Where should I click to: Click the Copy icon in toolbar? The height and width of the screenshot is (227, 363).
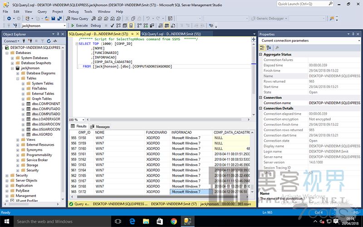tap(133, 18)
